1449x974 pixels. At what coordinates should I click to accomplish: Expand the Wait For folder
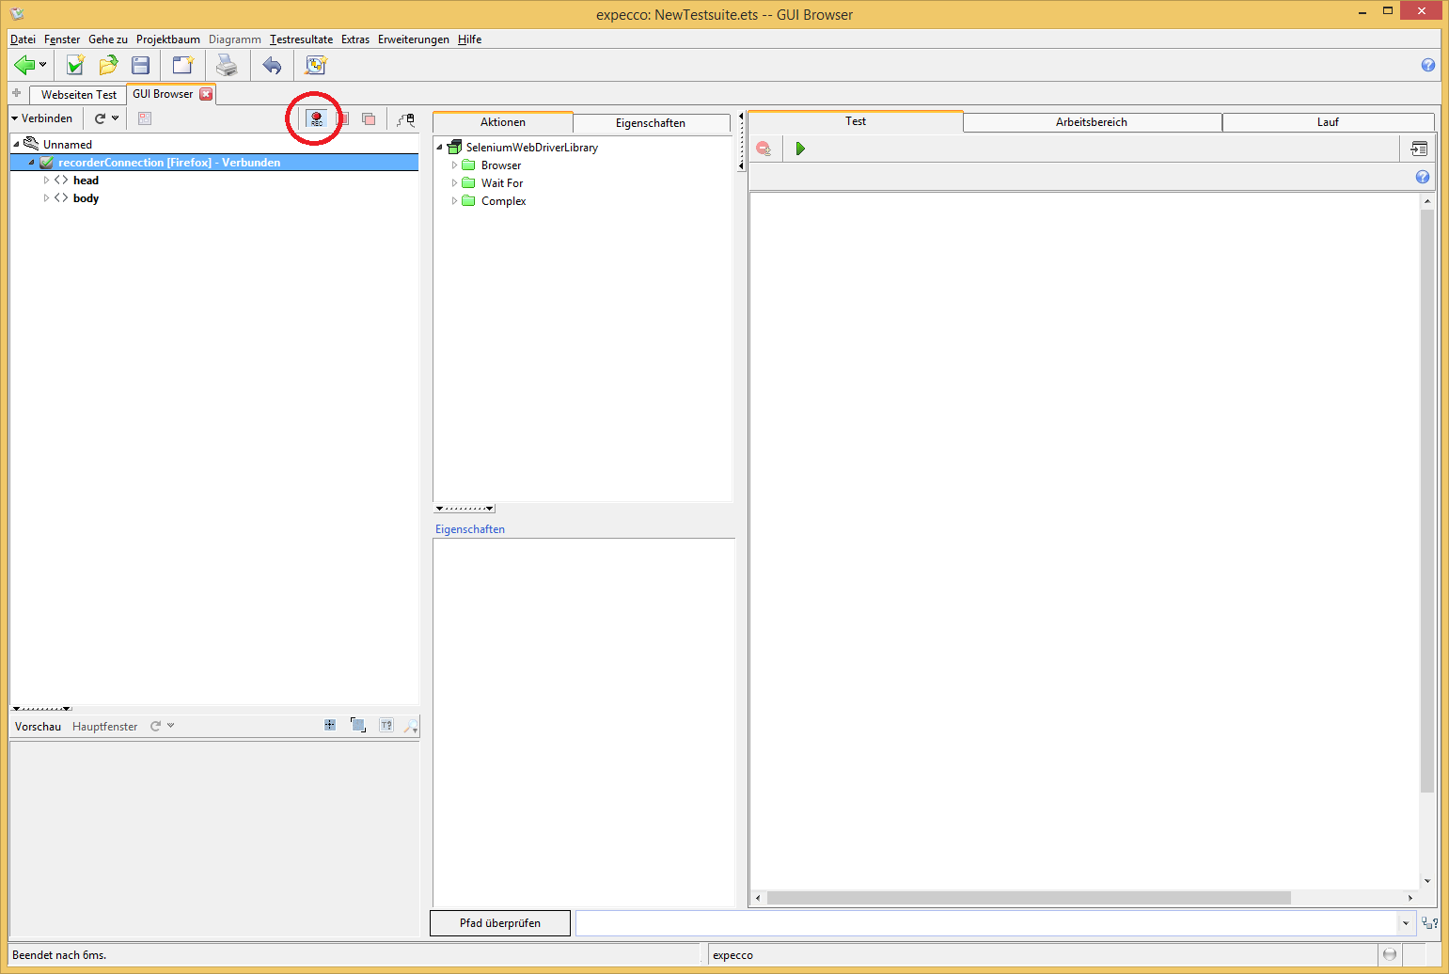tap(454, 183)
